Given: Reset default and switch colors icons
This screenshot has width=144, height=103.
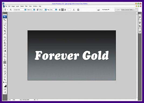Looking at the screenshot, I should 5,82.
